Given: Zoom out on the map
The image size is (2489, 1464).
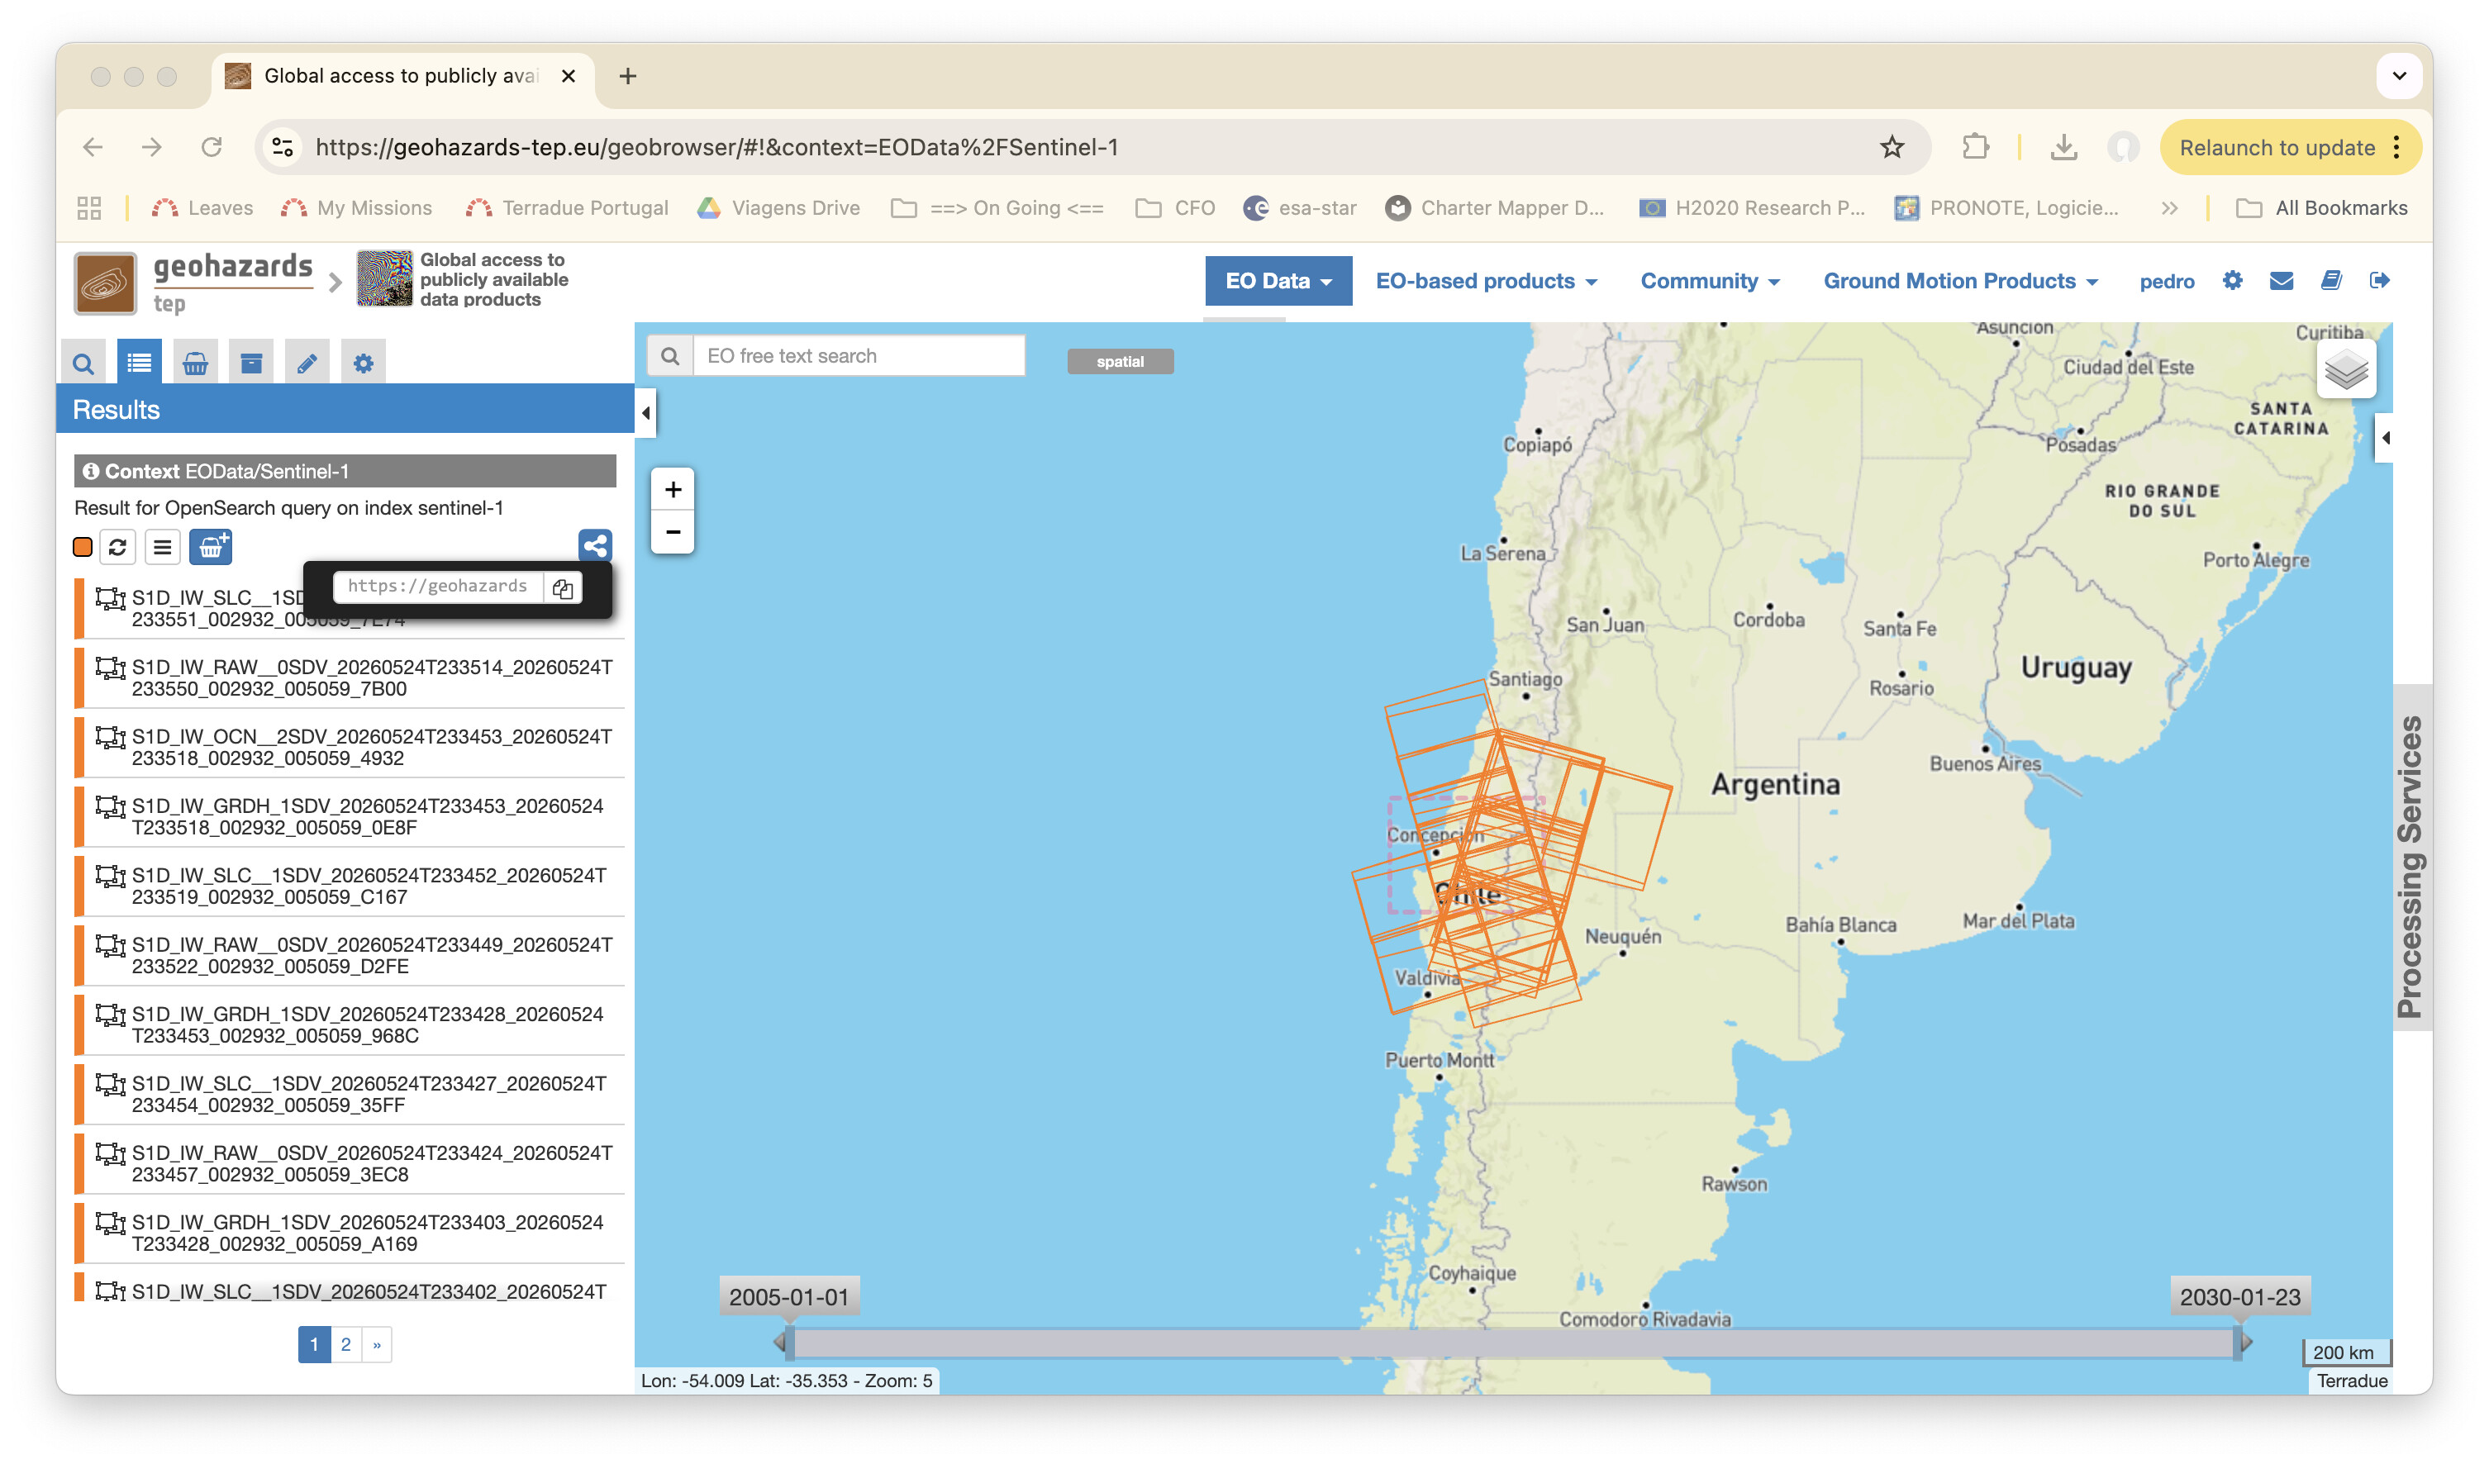Looking at the screenshot, I should pyautogui.click(x=673, y=532).
